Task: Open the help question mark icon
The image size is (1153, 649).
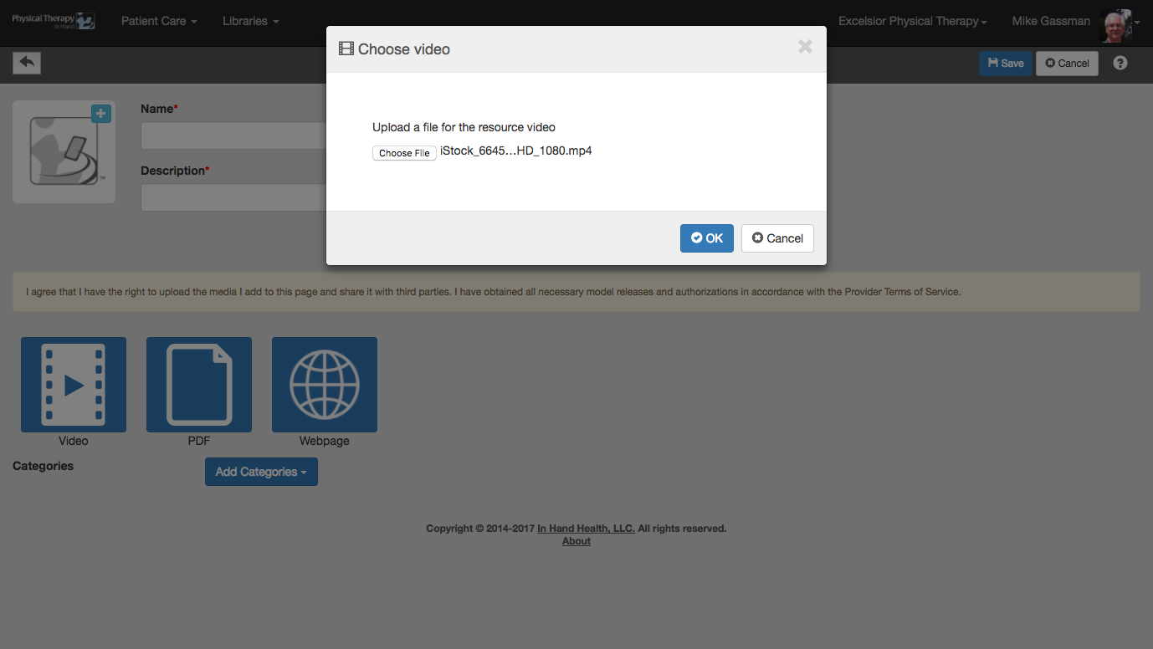Action: [x=1120, y=63]
